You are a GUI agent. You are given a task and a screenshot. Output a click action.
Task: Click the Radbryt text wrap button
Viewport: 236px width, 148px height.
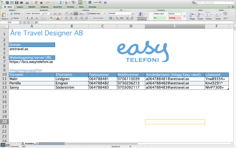[x=93, y=13]
